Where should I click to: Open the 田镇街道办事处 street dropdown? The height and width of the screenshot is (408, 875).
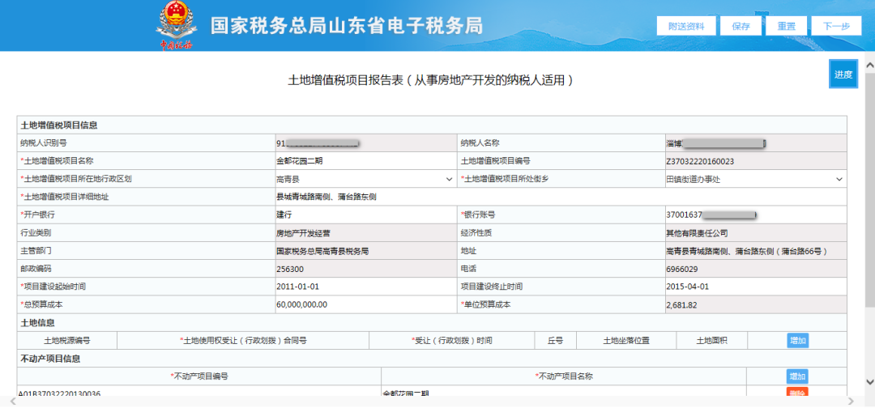click(753, 179)
